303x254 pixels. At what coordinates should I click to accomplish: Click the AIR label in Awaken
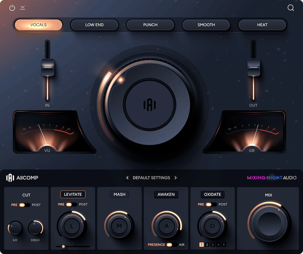click(x=182, y=245)
